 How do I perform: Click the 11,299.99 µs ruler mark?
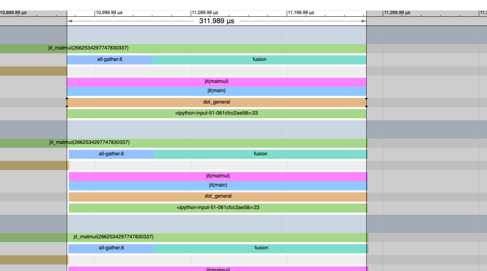pos(397,13)
